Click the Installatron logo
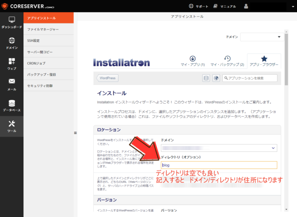The height and width of the screenshot is (217, 297). (x=122, y=62)
